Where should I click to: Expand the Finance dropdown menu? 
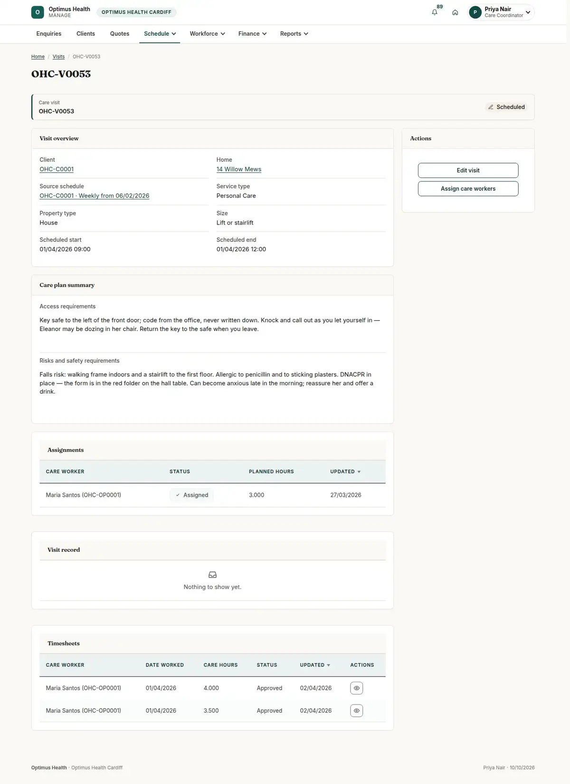252,34
